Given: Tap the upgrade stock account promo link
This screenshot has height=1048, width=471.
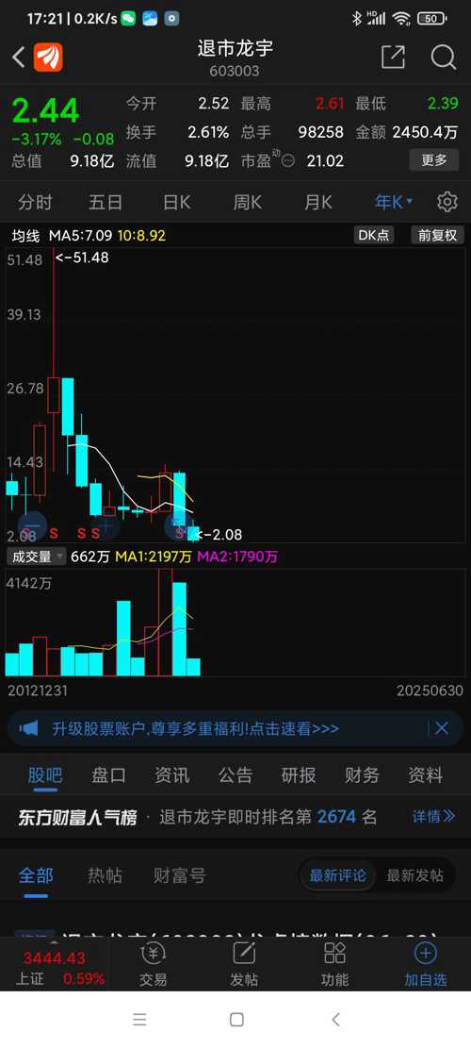Looking at the screenshot, I should click(x=196, y=728).
